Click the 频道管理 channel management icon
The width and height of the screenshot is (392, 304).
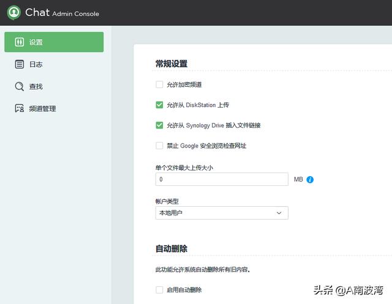19,108
